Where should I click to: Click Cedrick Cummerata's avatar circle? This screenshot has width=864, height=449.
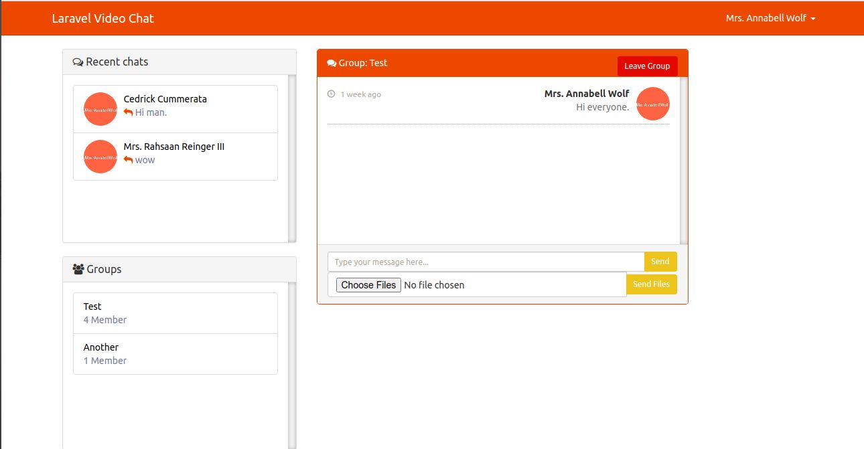[x=100, y=109]
